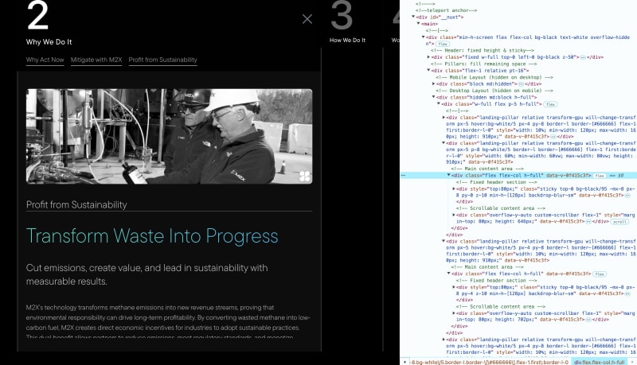Screen dimensions: 637x365
Task: Close the expanded Why We Do It pillar
Action: [x=307, y=19]
